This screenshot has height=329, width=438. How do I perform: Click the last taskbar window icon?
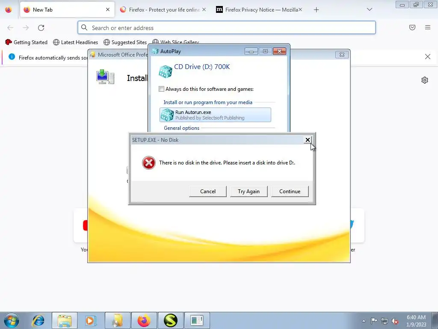(197, 320)
